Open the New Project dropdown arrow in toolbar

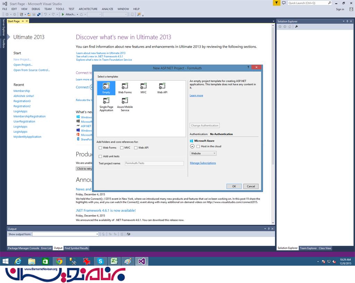(x=25, y=15)
